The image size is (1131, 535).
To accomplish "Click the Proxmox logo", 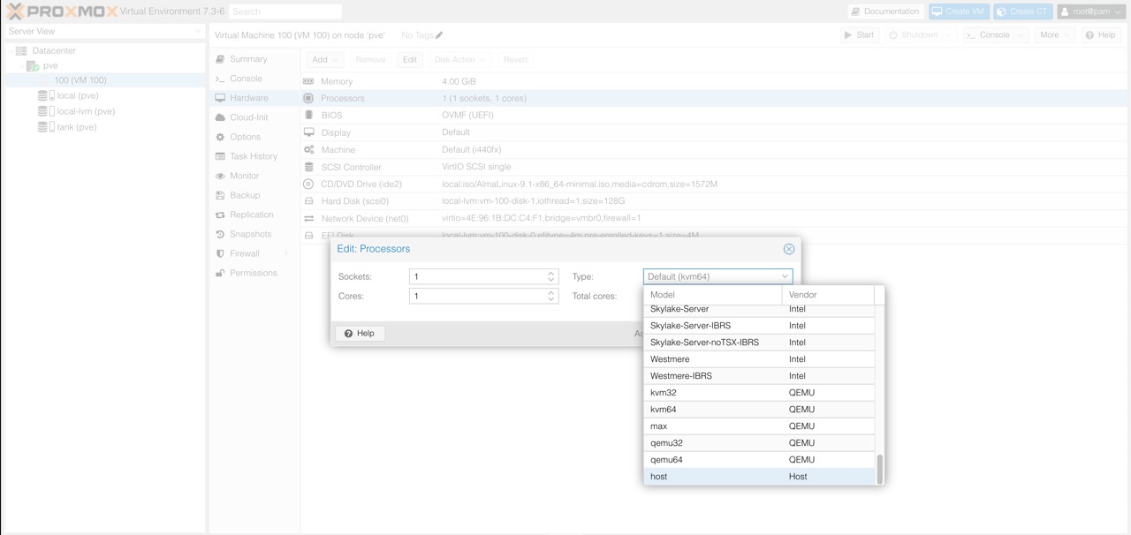I will tap(61, 11).
